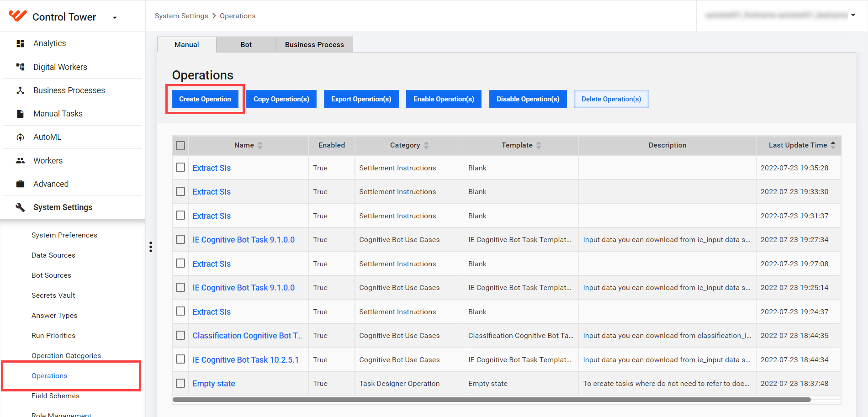The image size is (868, 417).
Task: Click the Export Operation(s) button
Action: (361, 99)
